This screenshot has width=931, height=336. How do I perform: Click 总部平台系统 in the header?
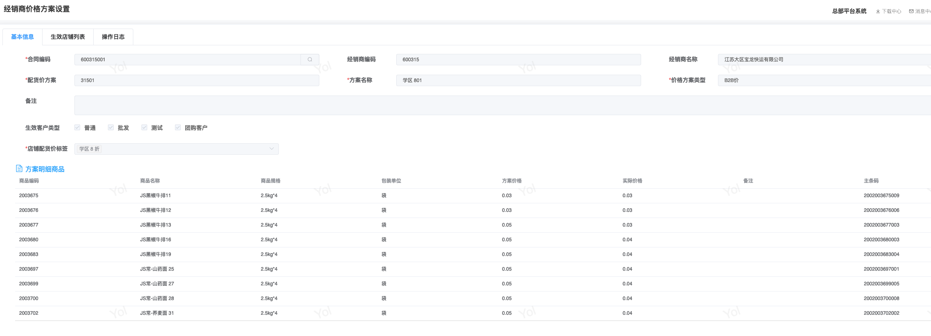pyautogui.click(x=849, y=11)
